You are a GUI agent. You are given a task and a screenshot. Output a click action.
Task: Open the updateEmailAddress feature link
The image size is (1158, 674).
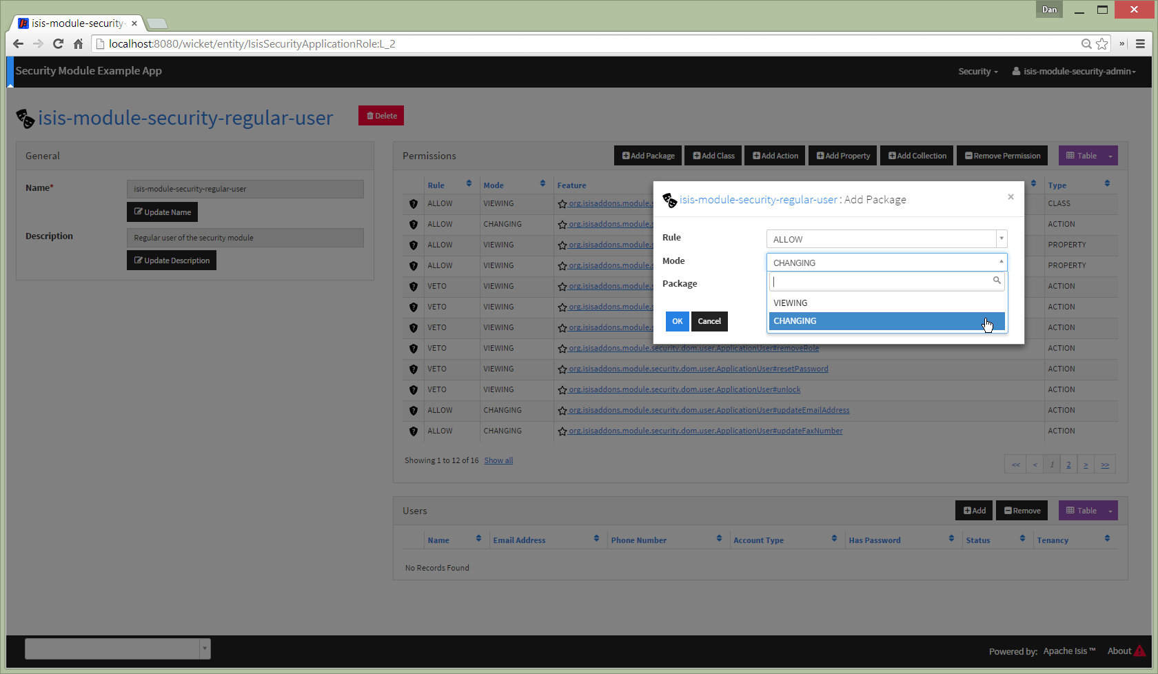(x=709, y=411)
